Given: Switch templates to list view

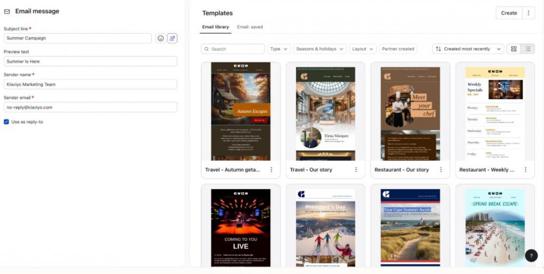Looking at the screenshot, I should (x=527, y=49).
